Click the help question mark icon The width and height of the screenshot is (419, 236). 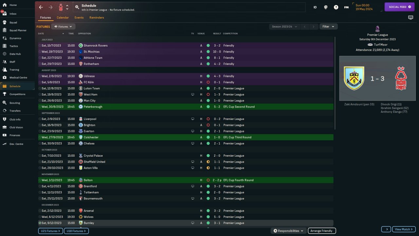tap(336, 7)
